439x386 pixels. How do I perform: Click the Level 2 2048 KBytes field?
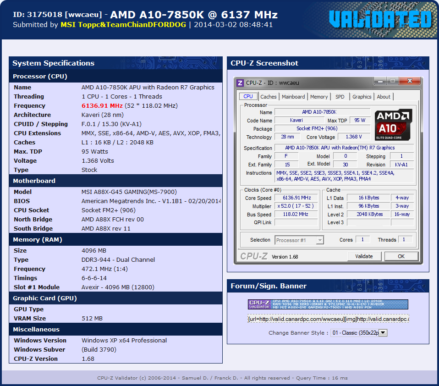pyautogui.click(x=368, y=214)
